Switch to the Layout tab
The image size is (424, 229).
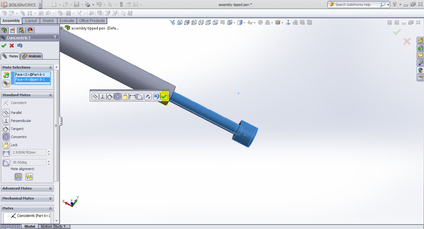pyautogui.click(x=31, y=21)
